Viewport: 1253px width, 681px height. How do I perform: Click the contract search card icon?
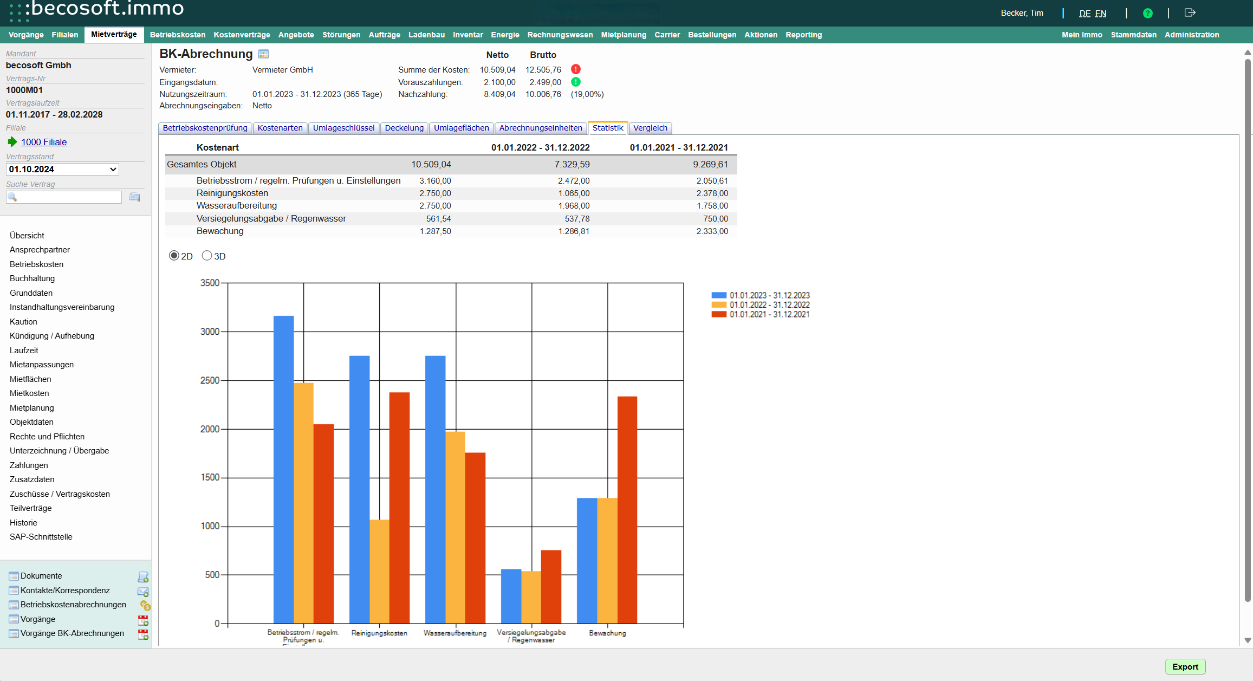[134, 197]
